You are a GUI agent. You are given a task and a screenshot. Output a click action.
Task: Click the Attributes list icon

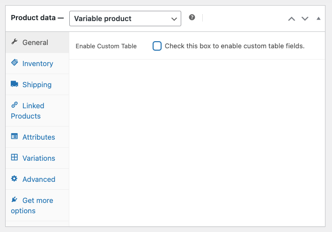tap(14, 137)
